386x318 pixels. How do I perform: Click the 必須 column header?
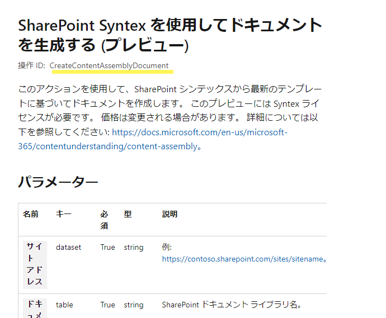104,220
